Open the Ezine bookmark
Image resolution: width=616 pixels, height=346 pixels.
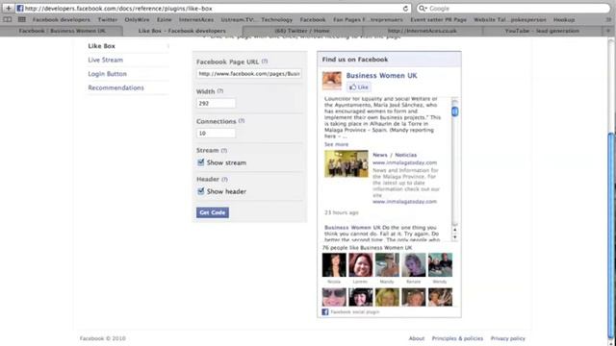165,19
